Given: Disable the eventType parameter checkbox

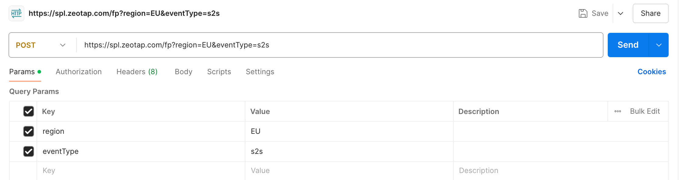Looking at the screenshot, I should pyautogui.click(x=29, y=151).
